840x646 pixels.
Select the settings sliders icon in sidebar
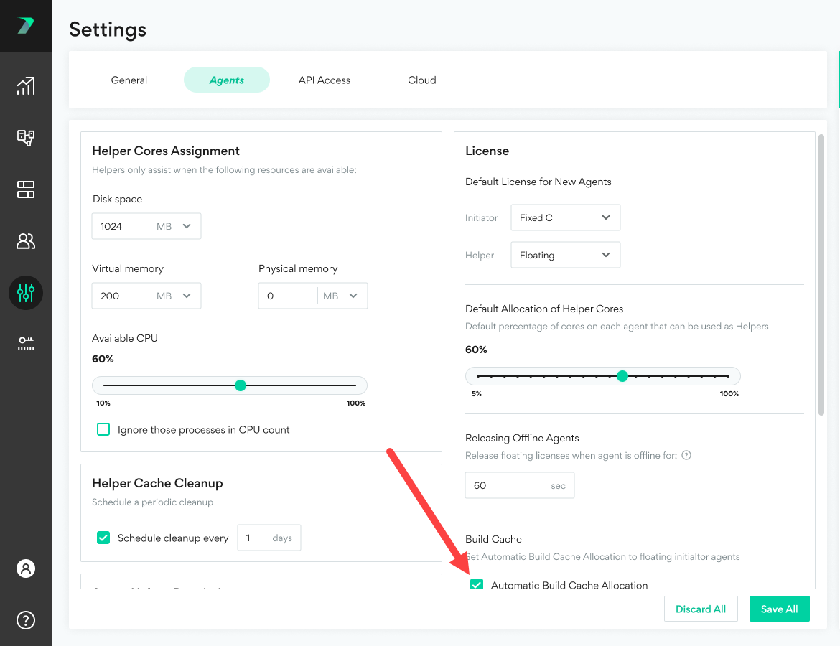point(26,293)
